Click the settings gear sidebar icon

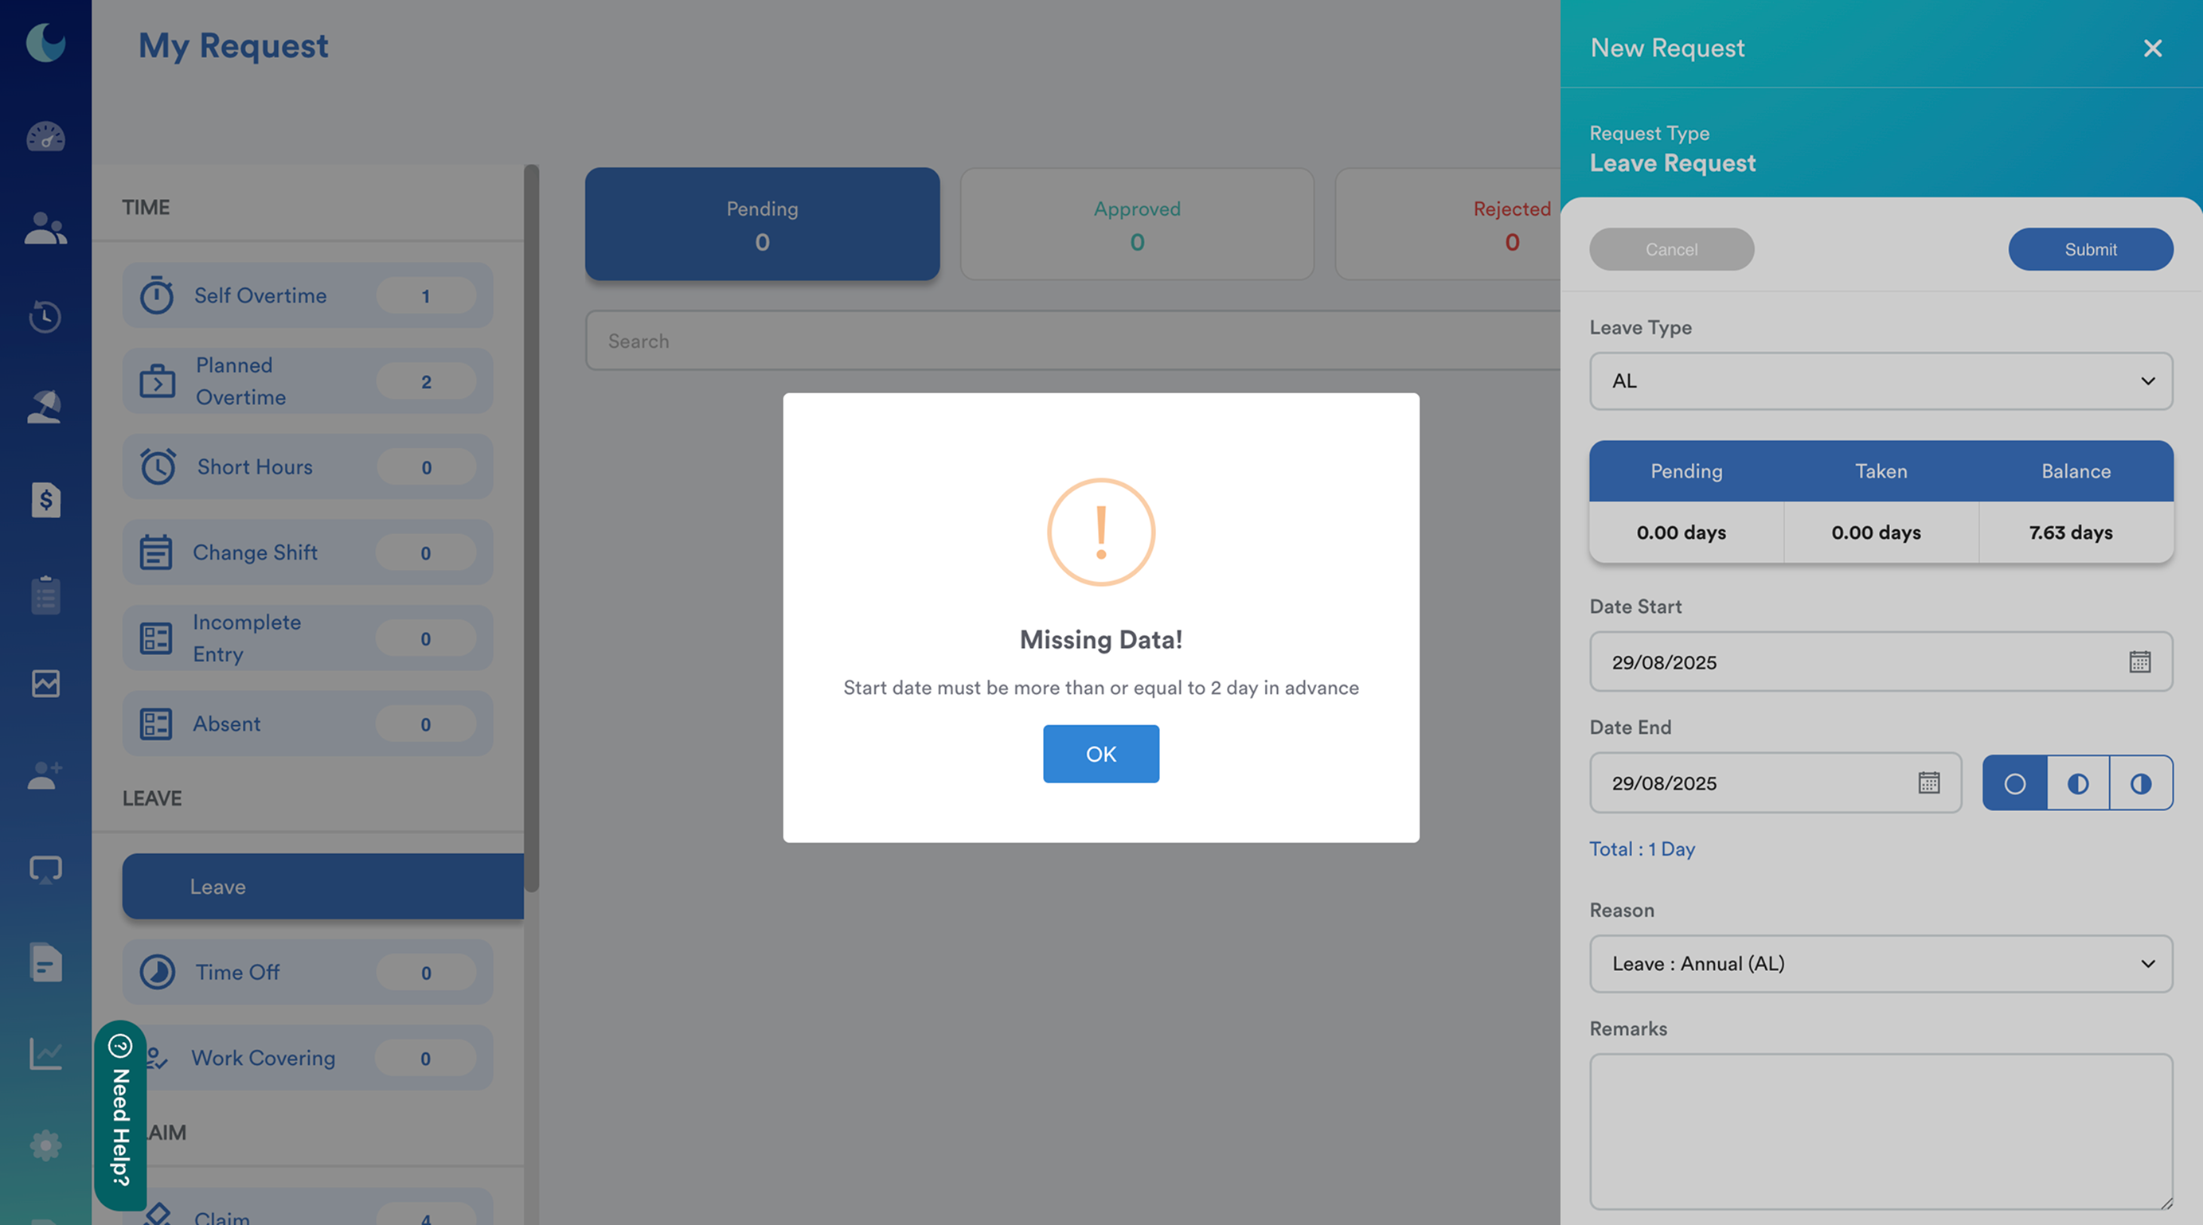[45, 1145]
